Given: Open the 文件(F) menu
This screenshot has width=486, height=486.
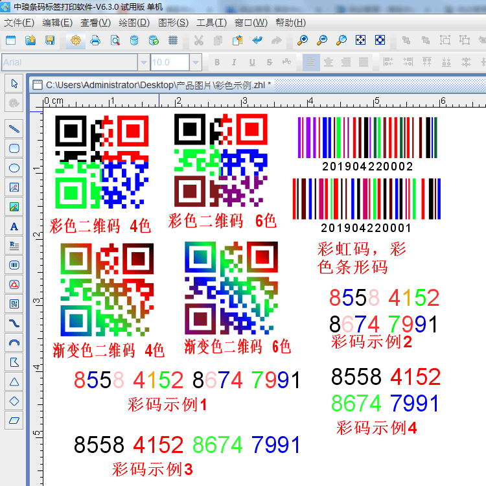Looking at the screenshot, I should point(19,23).
